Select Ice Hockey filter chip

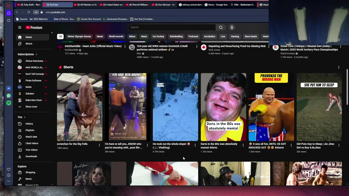click(x=158, y=36)
